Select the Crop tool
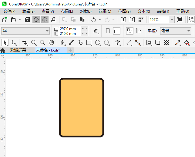This screenshot has height=157, width=195. coord(25,43)
